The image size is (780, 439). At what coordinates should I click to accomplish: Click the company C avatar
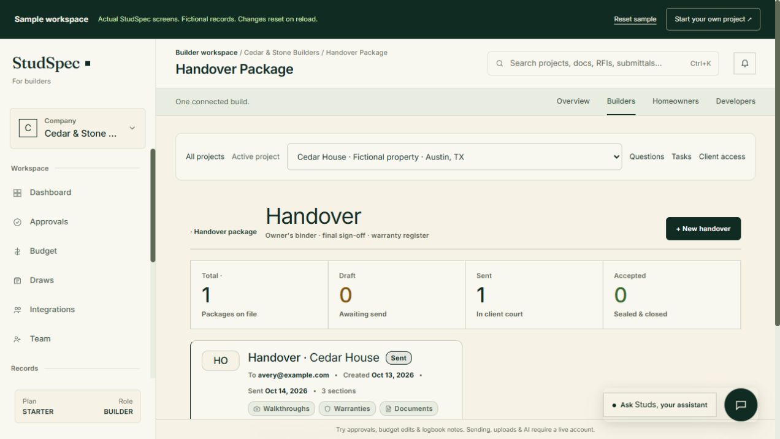(28, 128)
